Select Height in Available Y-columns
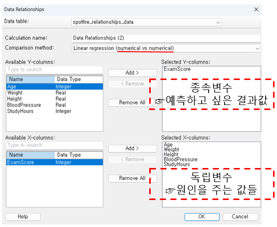This screenshot has height=227, width=277. 54,99
